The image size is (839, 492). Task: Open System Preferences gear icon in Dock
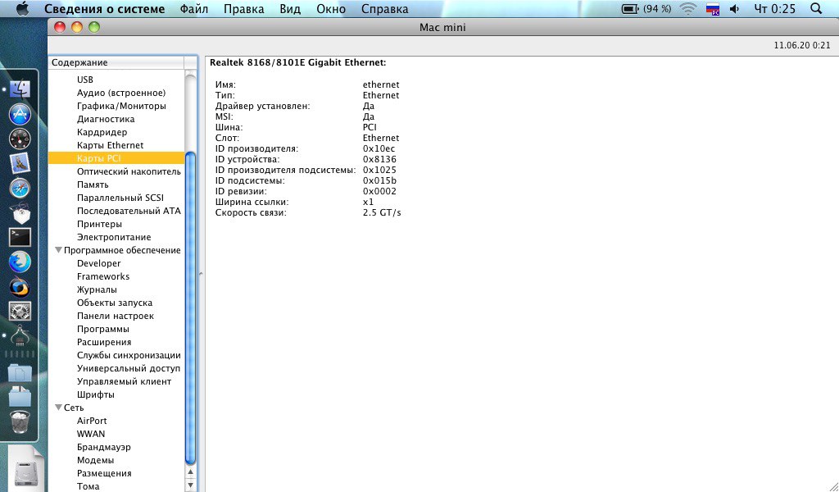(x=20, y=311)
